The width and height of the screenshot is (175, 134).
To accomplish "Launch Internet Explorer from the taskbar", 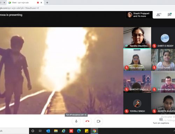I will click(63, 131).
